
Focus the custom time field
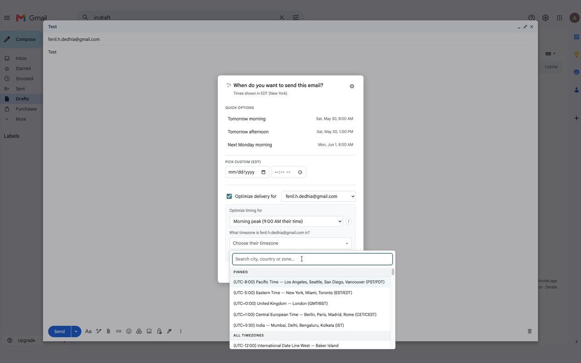point(289,172)
